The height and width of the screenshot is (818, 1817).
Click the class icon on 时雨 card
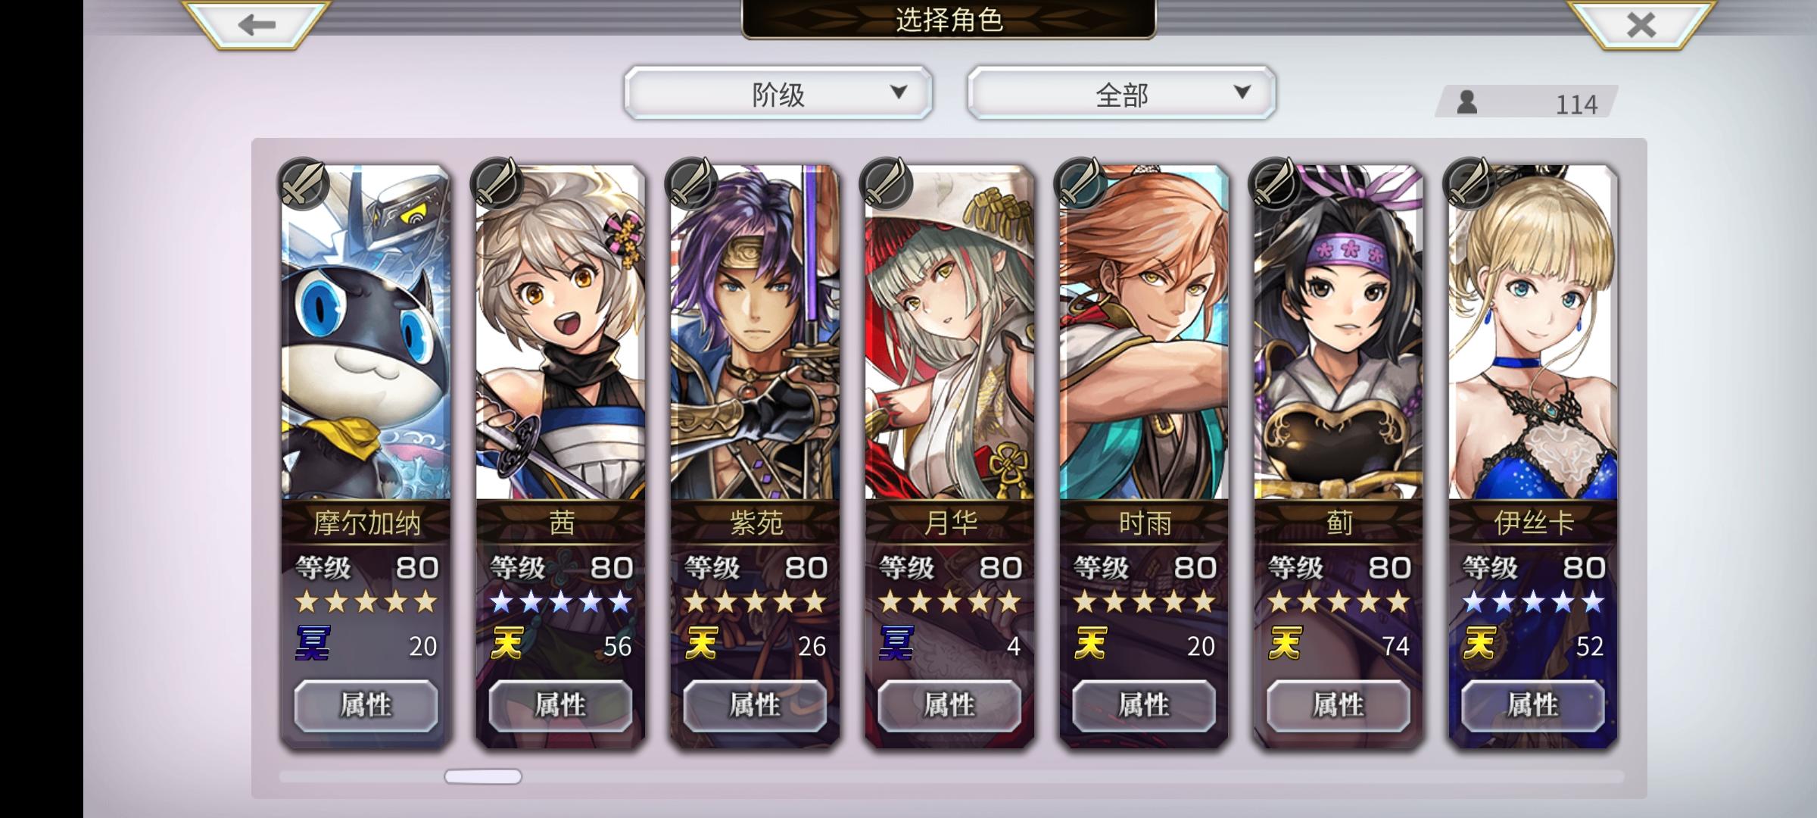pos(1080,183)
